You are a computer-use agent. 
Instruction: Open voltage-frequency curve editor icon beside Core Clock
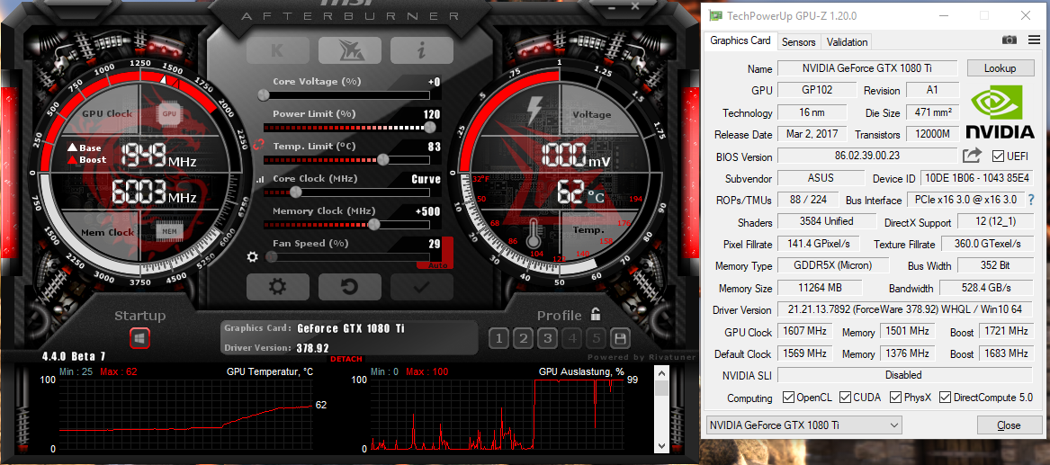tap(260, 179)
